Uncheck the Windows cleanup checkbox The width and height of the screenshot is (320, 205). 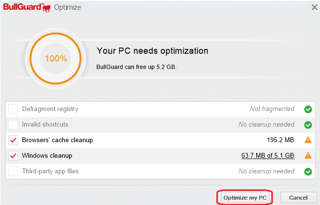(x=13, y=156)
